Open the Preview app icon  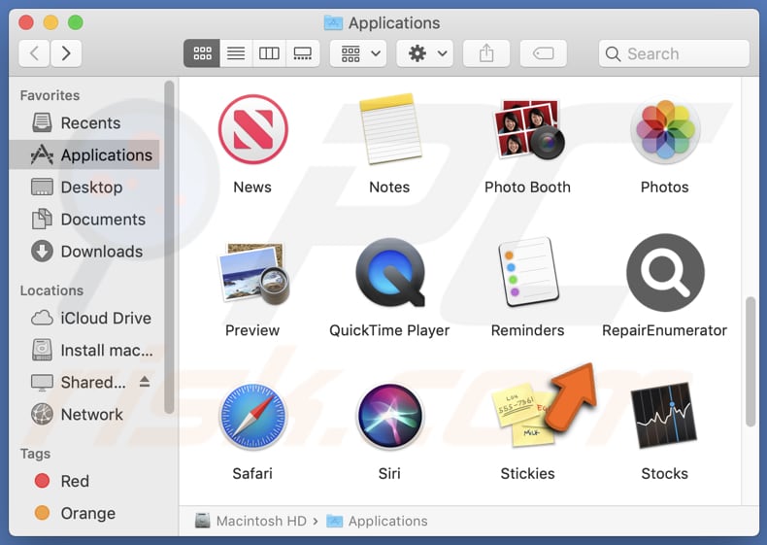click(x=252, y=273)
